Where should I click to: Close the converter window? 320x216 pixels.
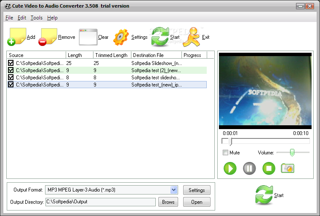coord(310,6)
